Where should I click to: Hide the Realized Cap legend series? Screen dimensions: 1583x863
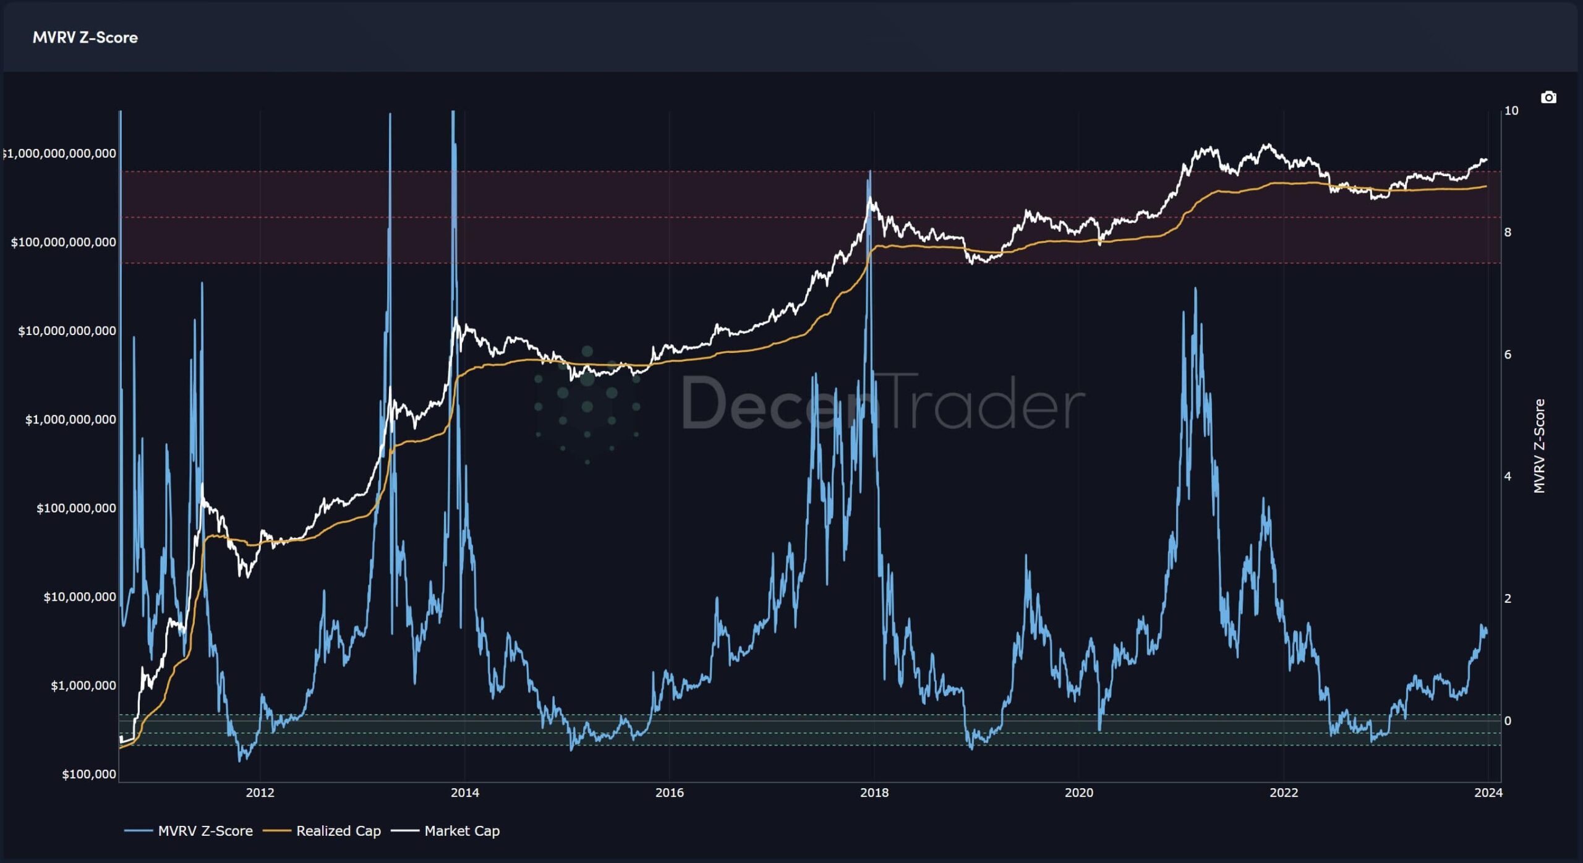338,831
